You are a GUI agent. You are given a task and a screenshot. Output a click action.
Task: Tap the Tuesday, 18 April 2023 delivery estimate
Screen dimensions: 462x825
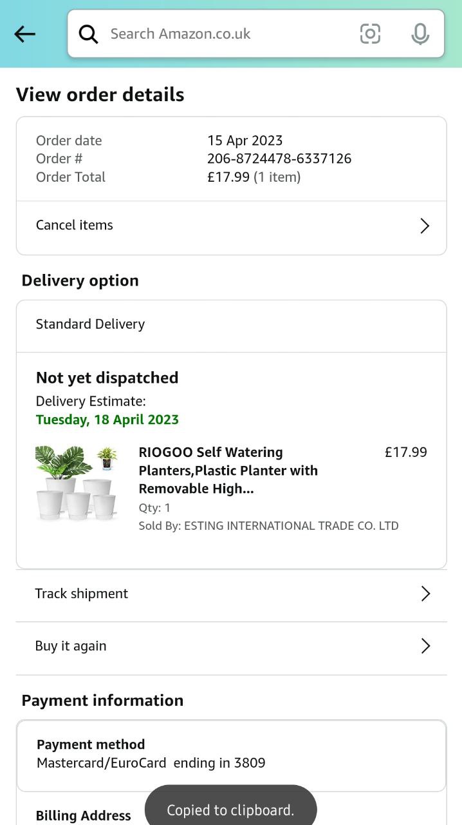(107, 420)
